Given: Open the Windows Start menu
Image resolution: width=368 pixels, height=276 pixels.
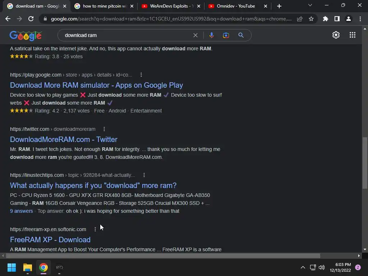Looking at the screenshot, I should pyautogui.click(x=12, y=267).
